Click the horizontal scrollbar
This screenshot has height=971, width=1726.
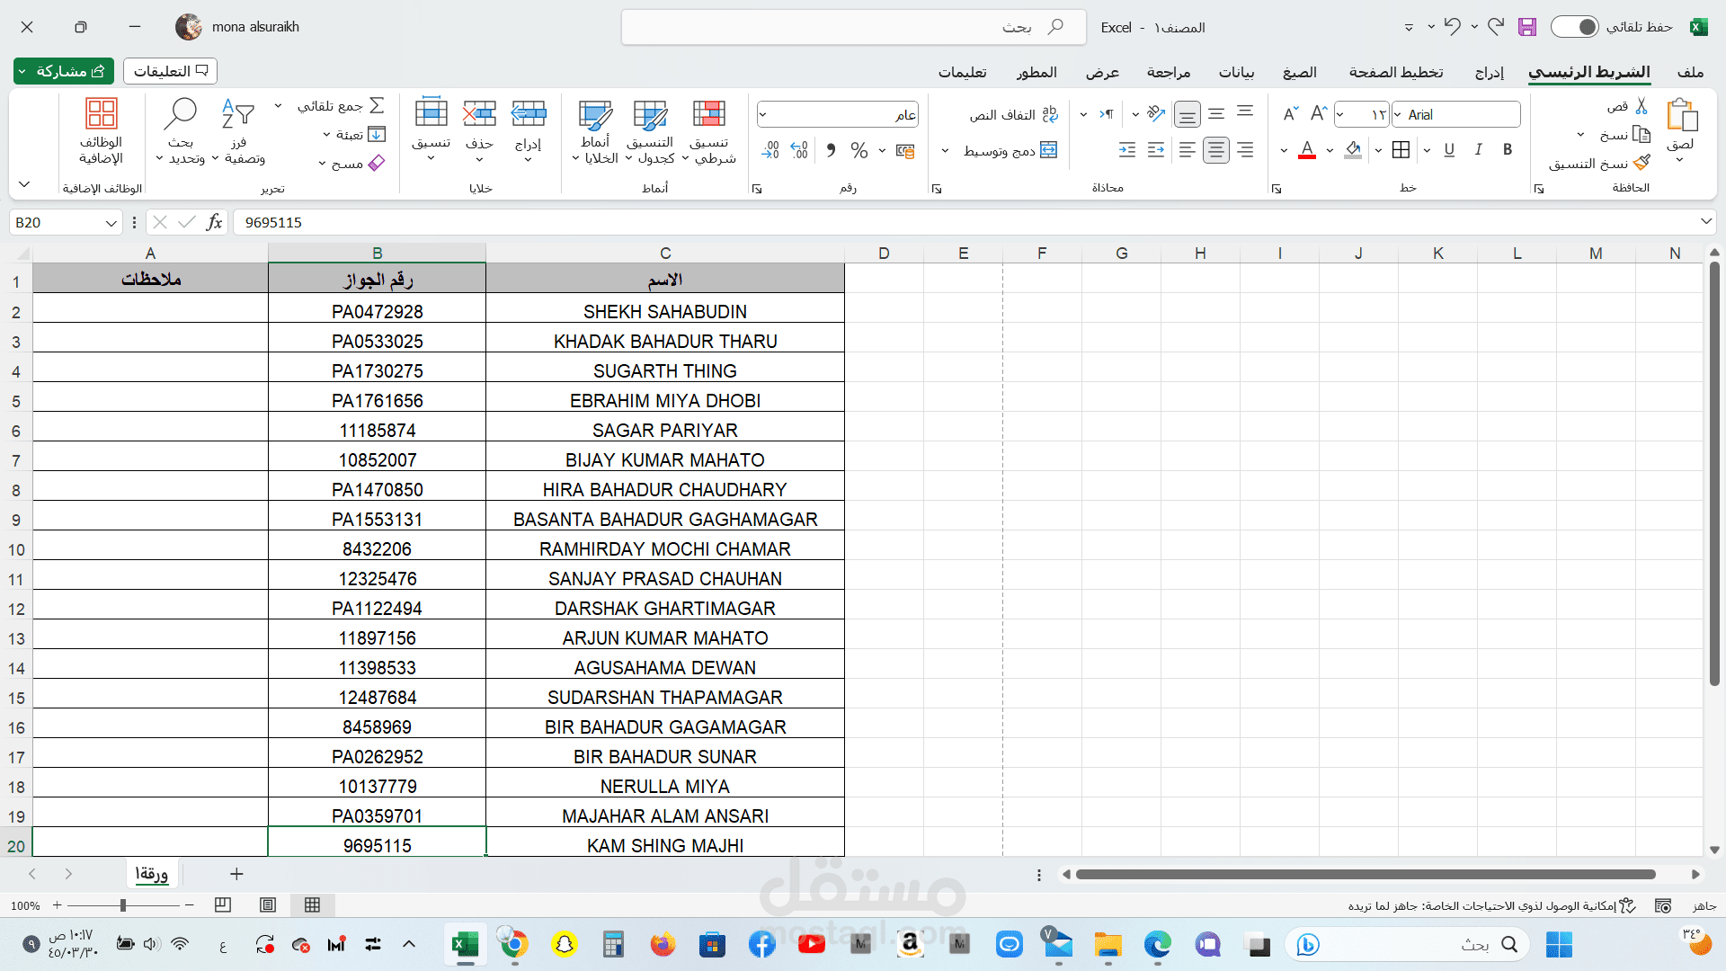(1365, 874)
